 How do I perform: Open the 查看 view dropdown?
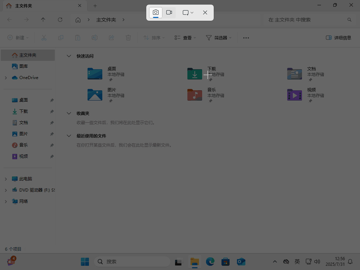pos(185,38)
